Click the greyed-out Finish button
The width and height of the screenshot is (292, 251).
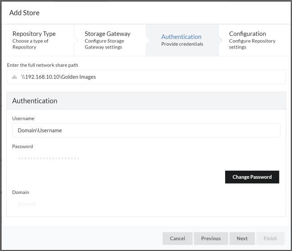[270, 238]
